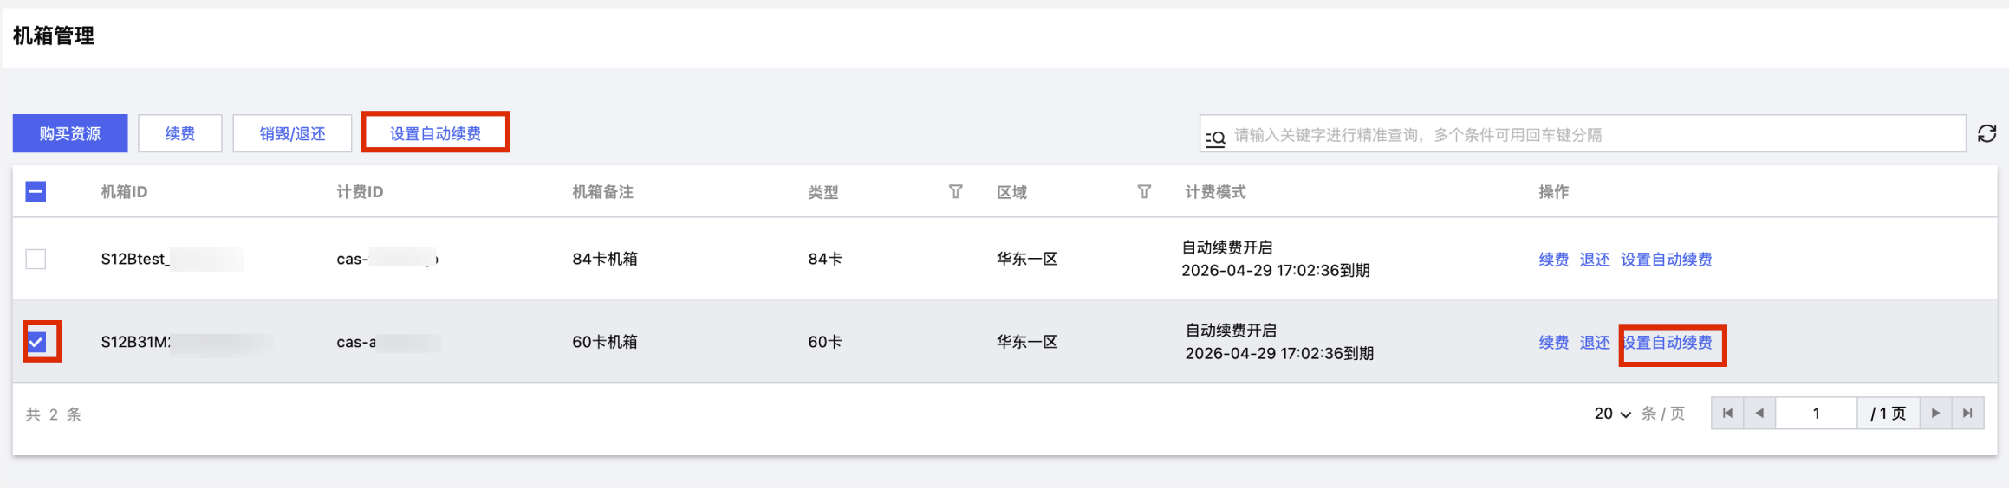This screenshot has height=488, width=2009.
Task: Click the refresh icon beside search box
Action: pos(1986,133)
